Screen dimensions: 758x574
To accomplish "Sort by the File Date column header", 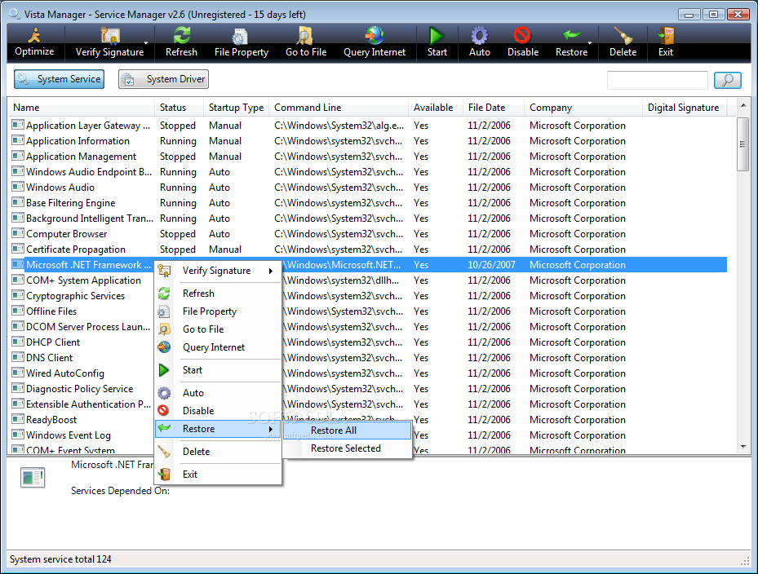I will click(493, 108).
